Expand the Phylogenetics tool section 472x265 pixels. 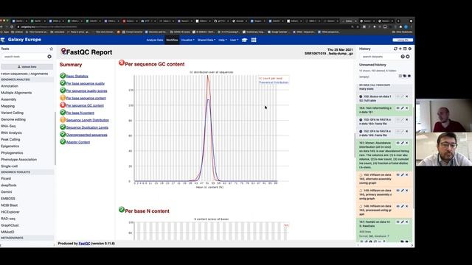pyautogui.click(x=12, y=152)
